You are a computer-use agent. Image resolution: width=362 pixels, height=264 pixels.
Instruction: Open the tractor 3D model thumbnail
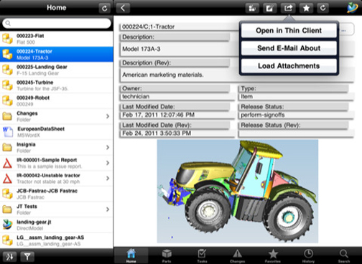point(238,192)
